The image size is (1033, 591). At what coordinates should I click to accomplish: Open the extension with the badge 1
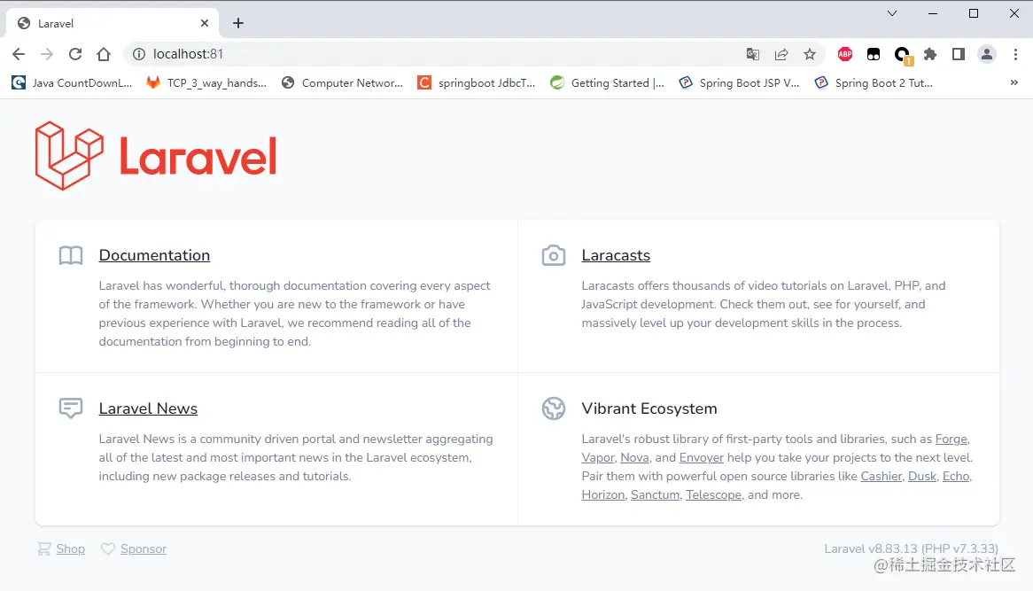pos(903,55)
